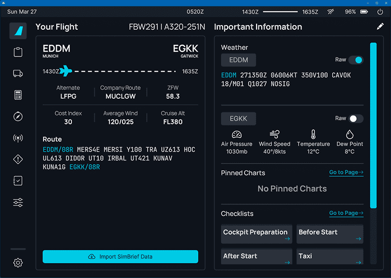
Task: Click the edit pencil icon
Action: pos(380,27)
